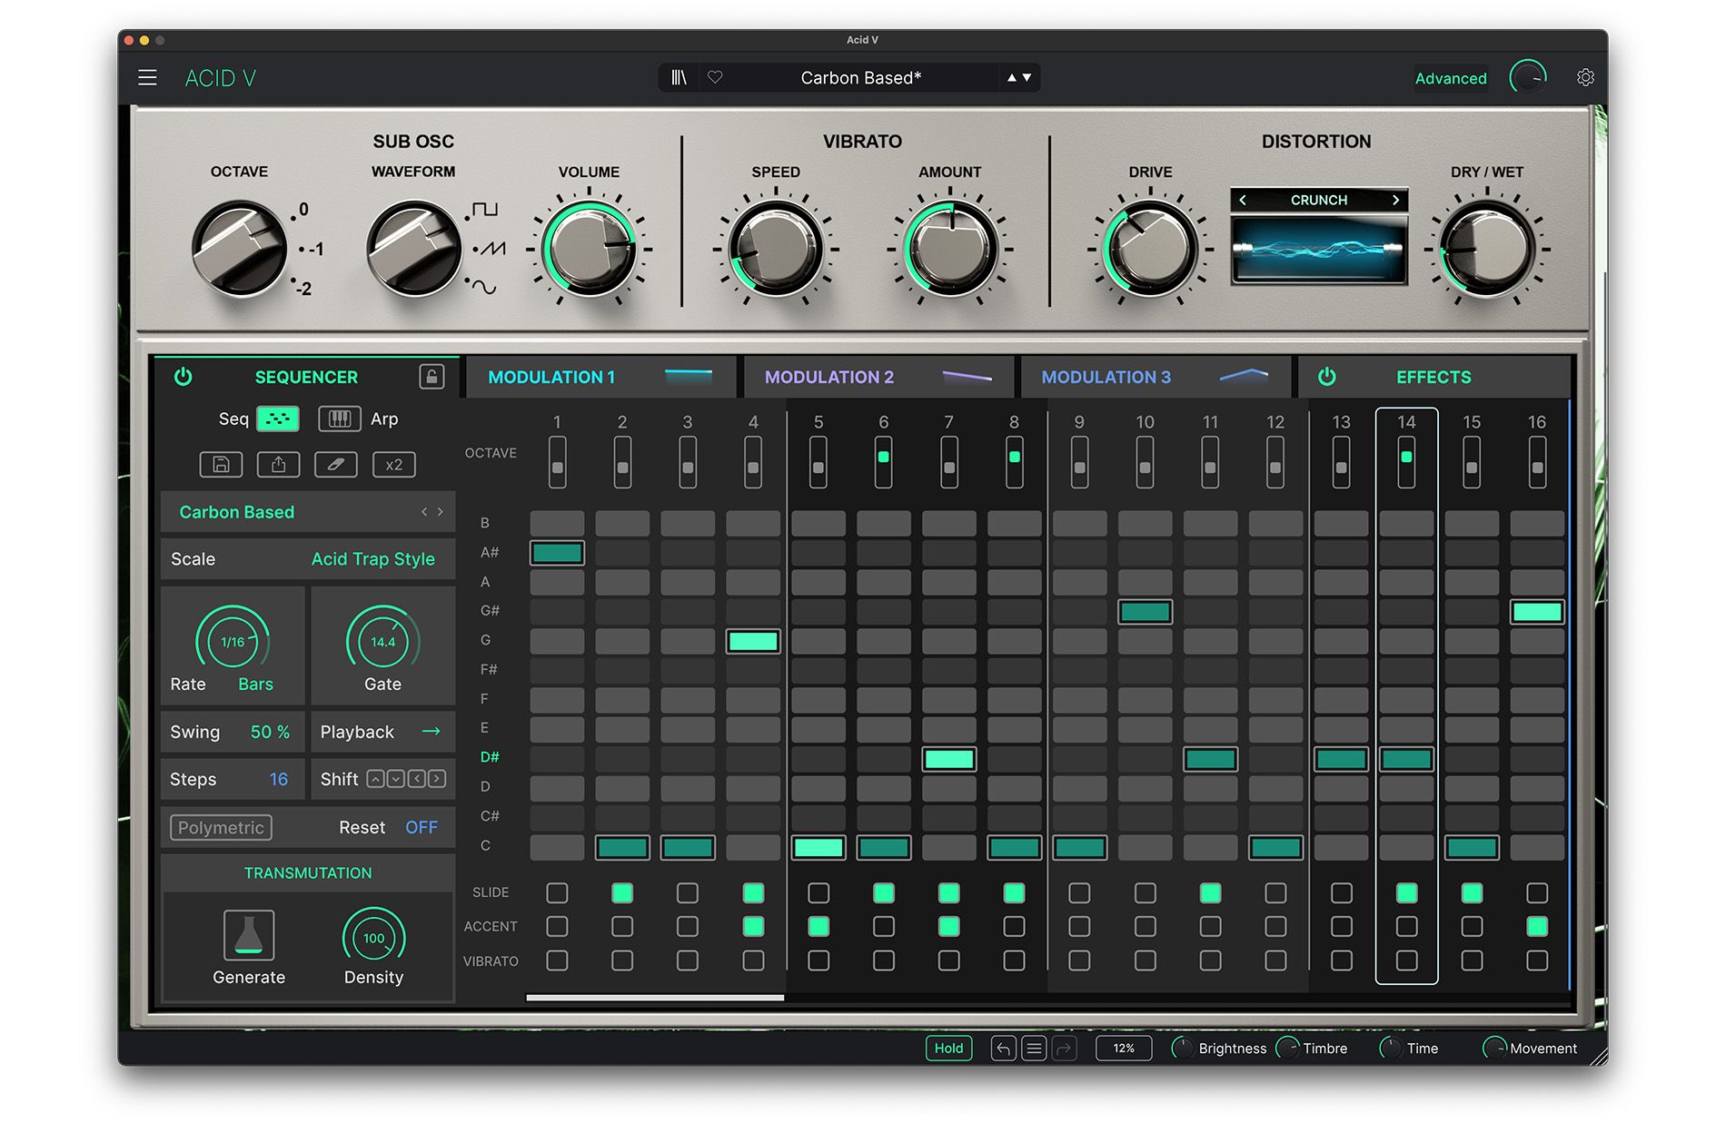Click the save pattern icon
Screen dimensions: 1726x1123
click(221, 464)
